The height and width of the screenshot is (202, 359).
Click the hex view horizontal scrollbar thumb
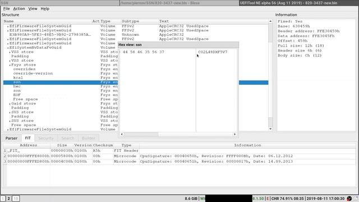coord(141,134)
